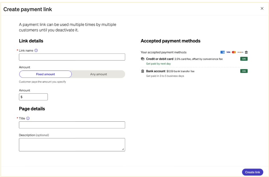Click the 'Page details' heading

[x=32, y=109]
